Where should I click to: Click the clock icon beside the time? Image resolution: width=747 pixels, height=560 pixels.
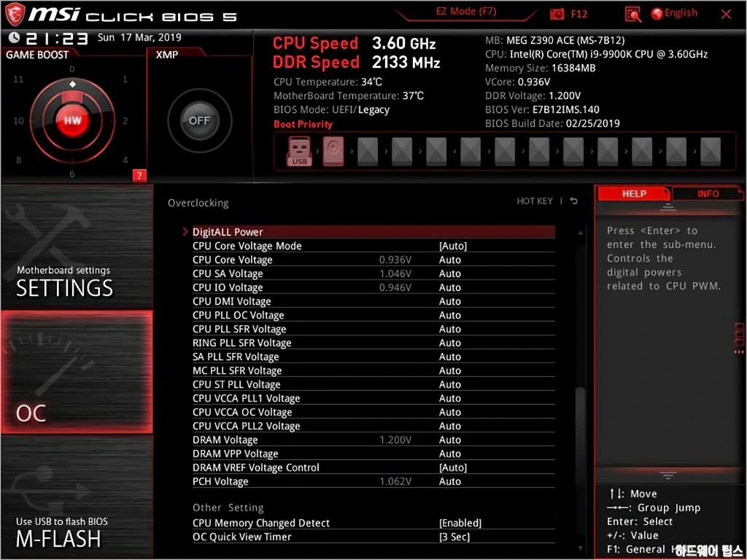(15, 37)
